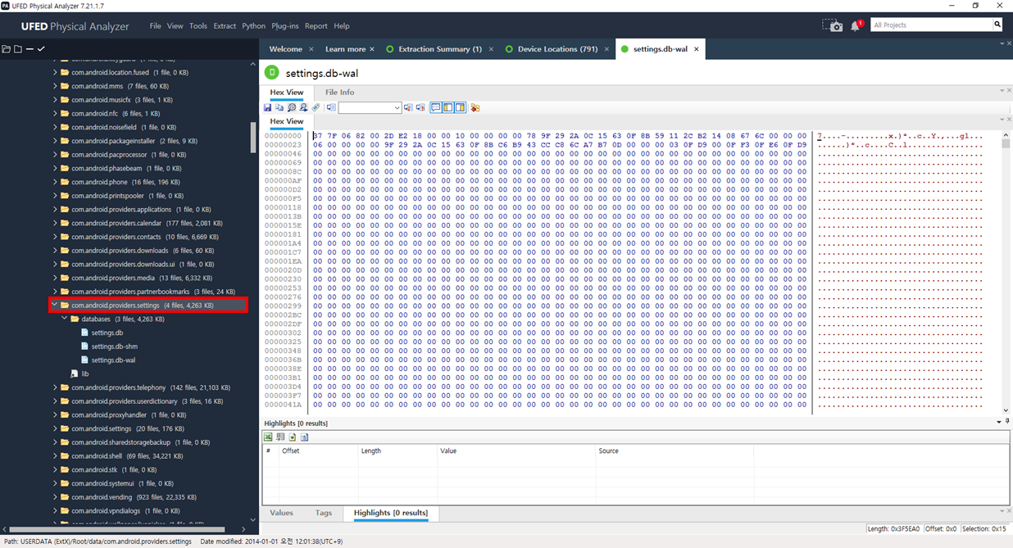1013x548 pixels.
Task: Open the notifications bell icon
Action: point(856,25)
